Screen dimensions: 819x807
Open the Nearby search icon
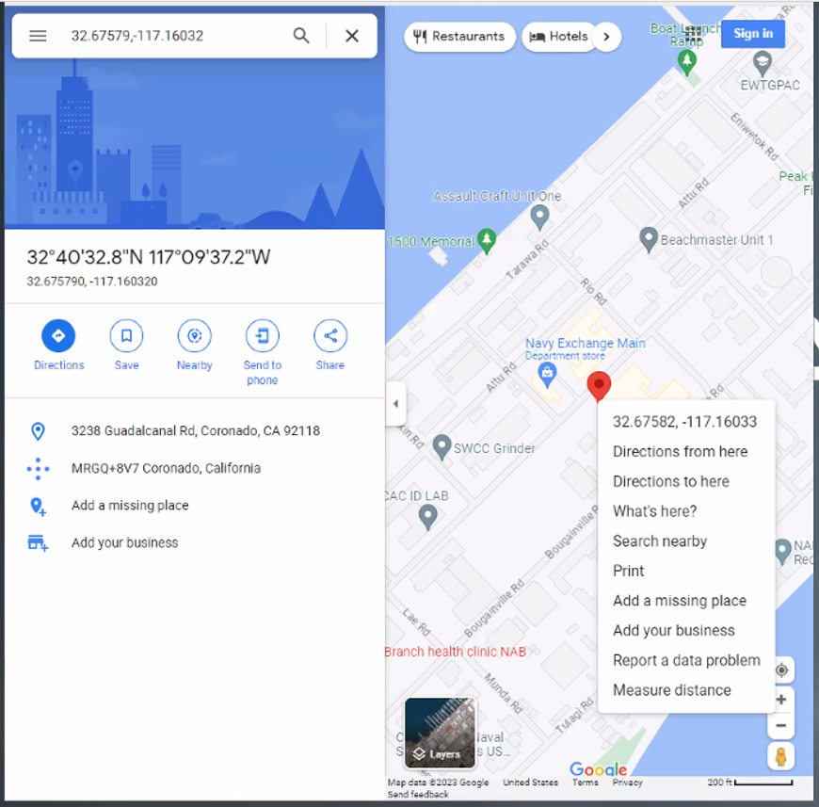(194, 335)
